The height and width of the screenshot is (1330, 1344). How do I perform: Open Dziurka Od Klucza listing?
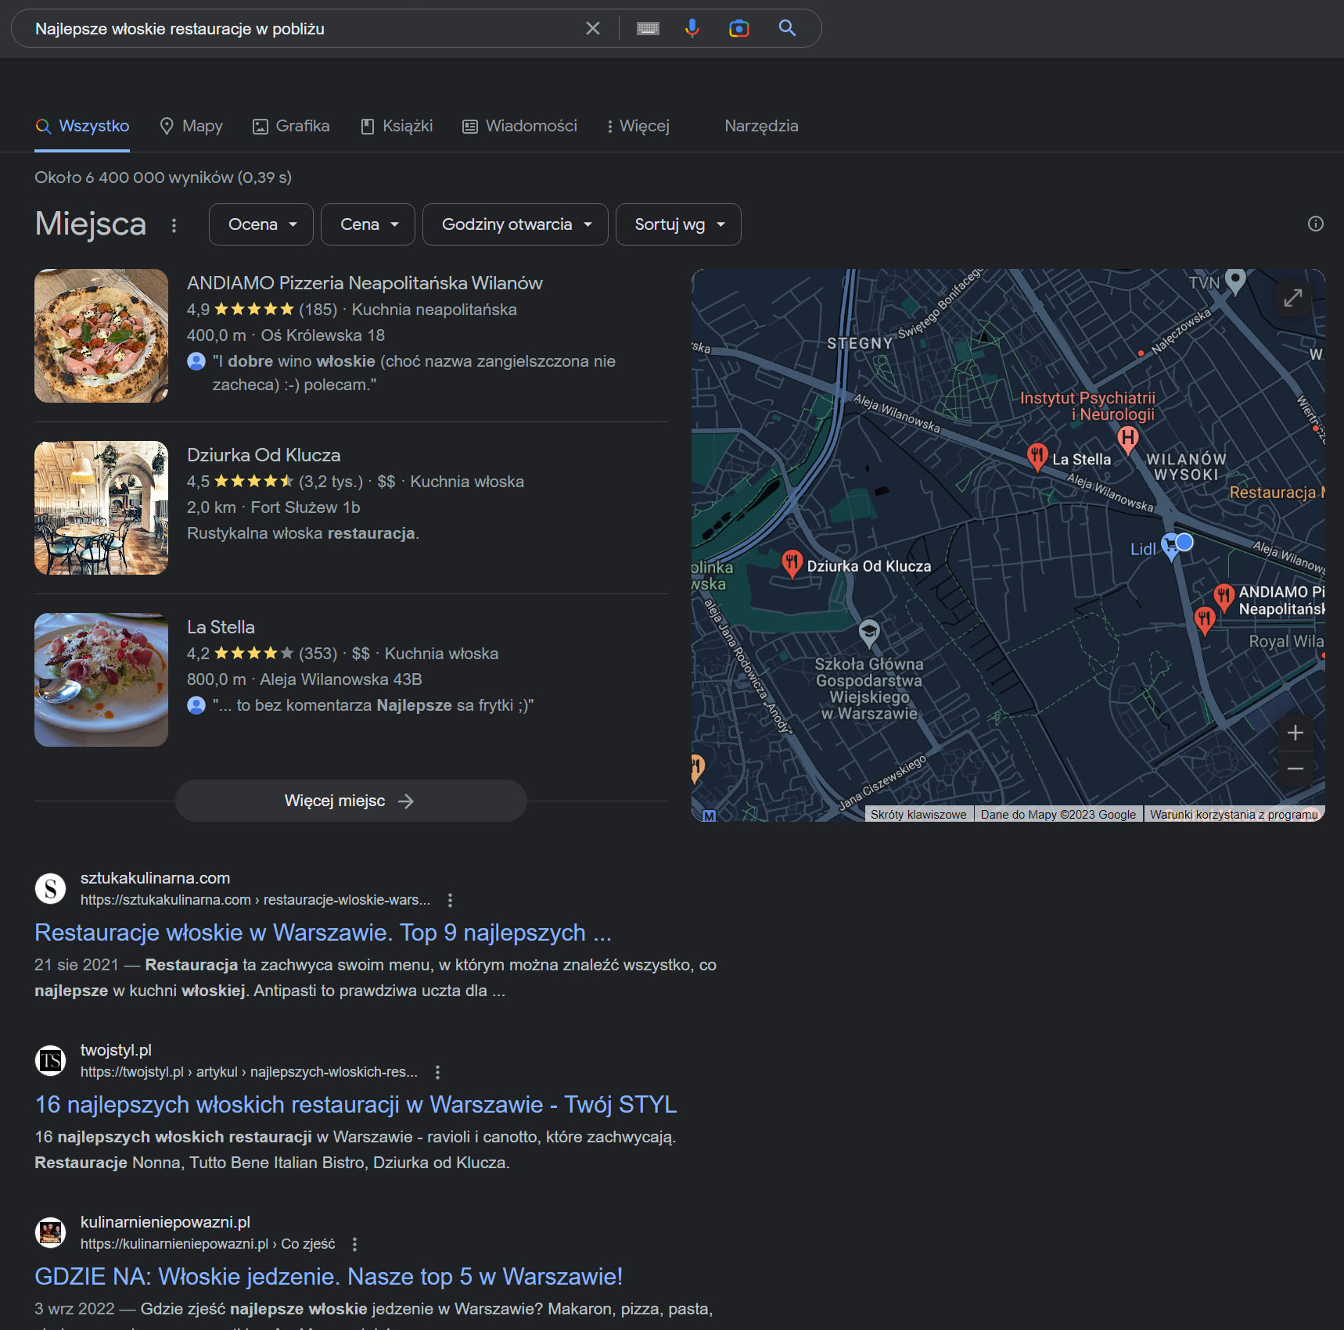coord(264,455)
